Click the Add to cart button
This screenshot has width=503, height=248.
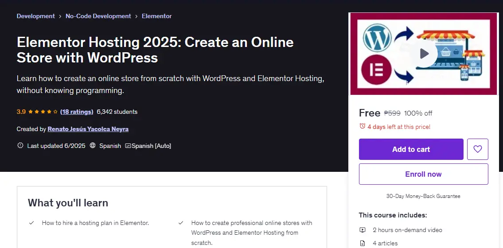click(411, 149)
